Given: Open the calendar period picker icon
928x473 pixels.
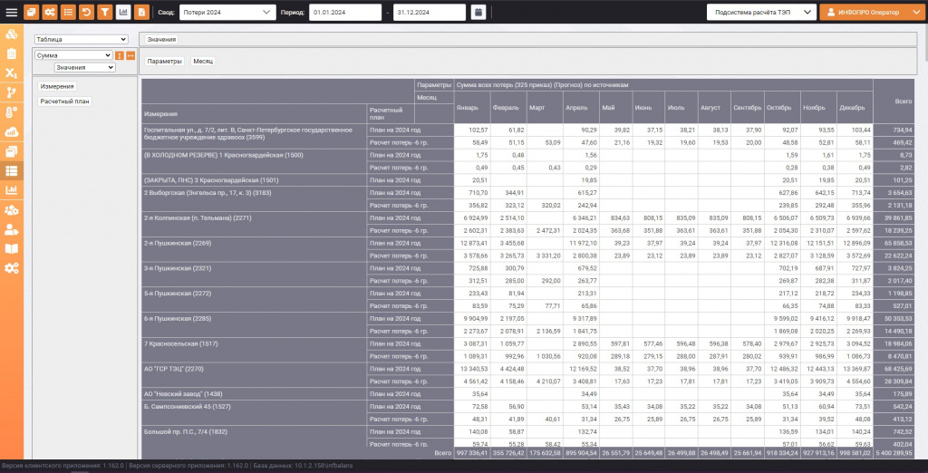Looking at the screenshot, I should tap(478, 12).
